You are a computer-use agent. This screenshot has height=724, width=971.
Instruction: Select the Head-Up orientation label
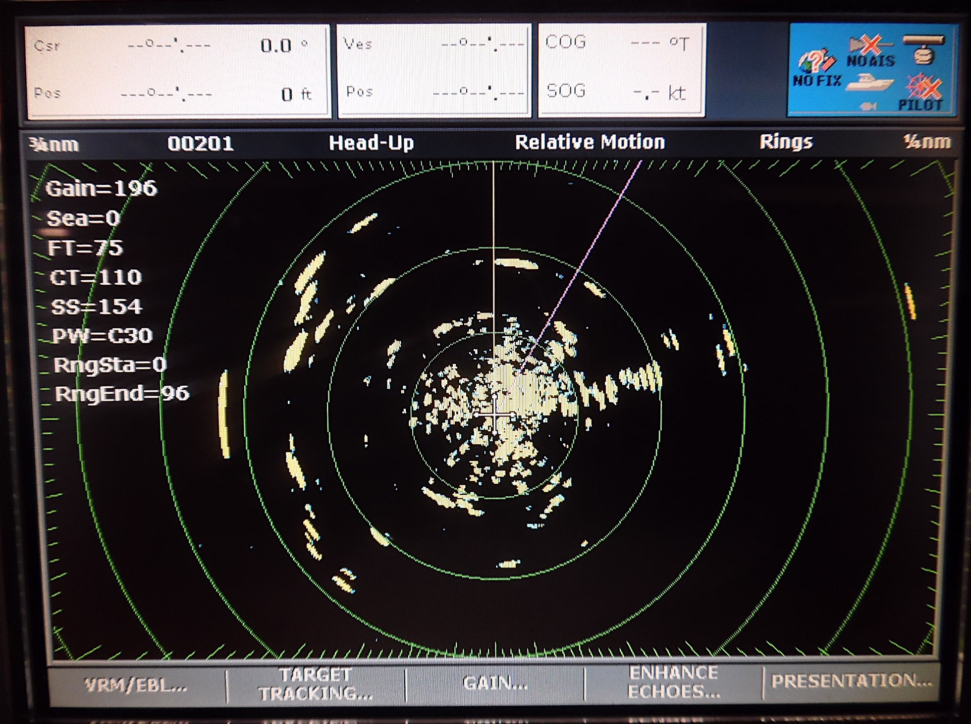371,143
